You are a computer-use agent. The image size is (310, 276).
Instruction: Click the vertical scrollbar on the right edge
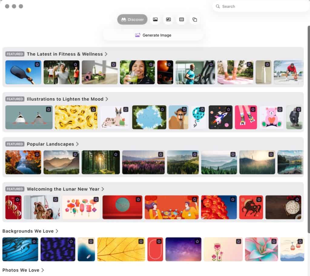[308, 127]
